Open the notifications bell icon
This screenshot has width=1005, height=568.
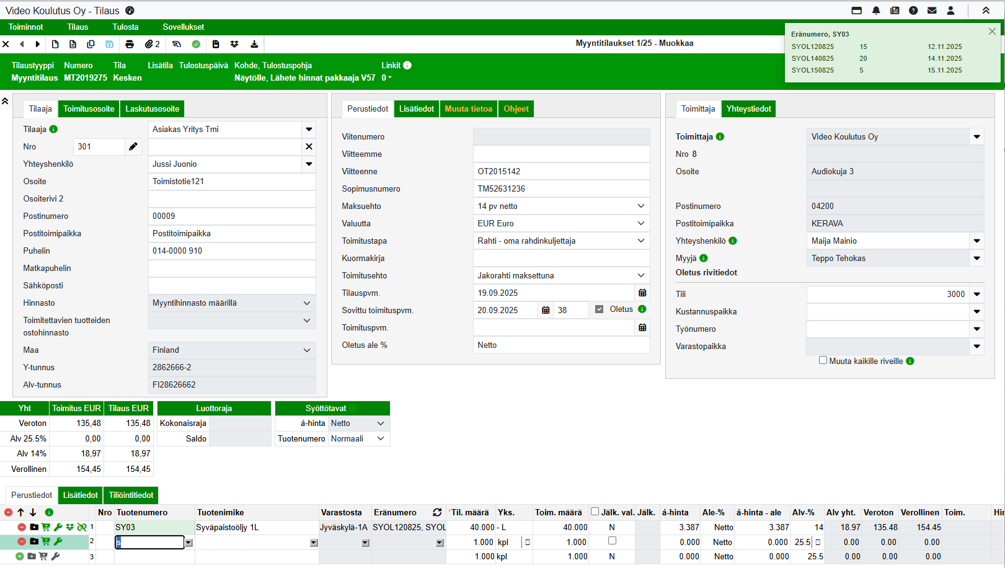pos(876,11)
